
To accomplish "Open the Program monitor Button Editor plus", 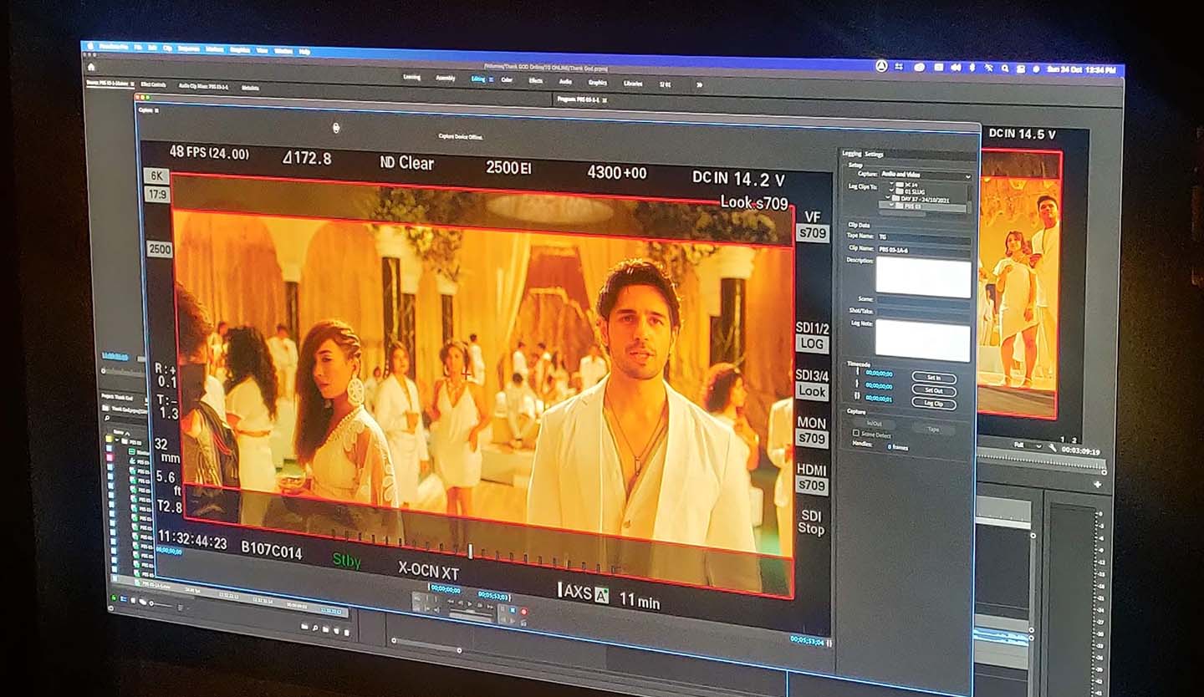I will pyautogui.click(x=1098, y=485).
